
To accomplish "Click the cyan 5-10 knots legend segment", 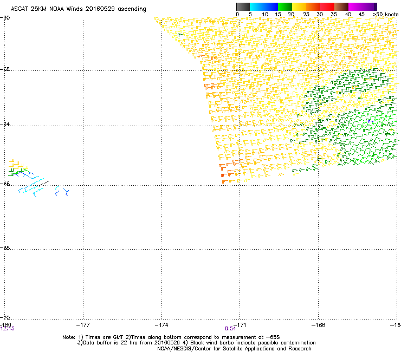I will pos(257,6).
